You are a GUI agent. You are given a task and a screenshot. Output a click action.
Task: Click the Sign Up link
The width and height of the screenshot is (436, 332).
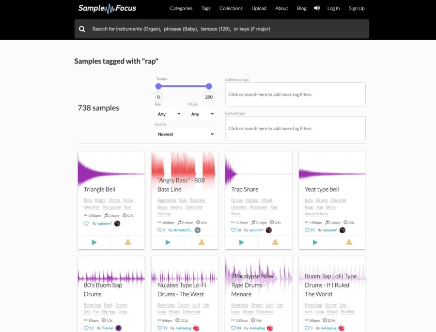(x=357, y=8)
